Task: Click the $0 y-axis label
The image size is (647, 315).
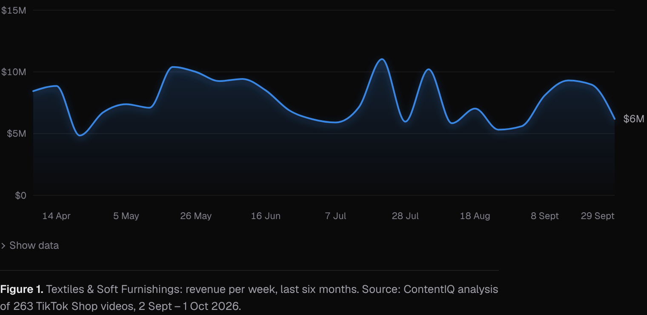Action: 20,196
